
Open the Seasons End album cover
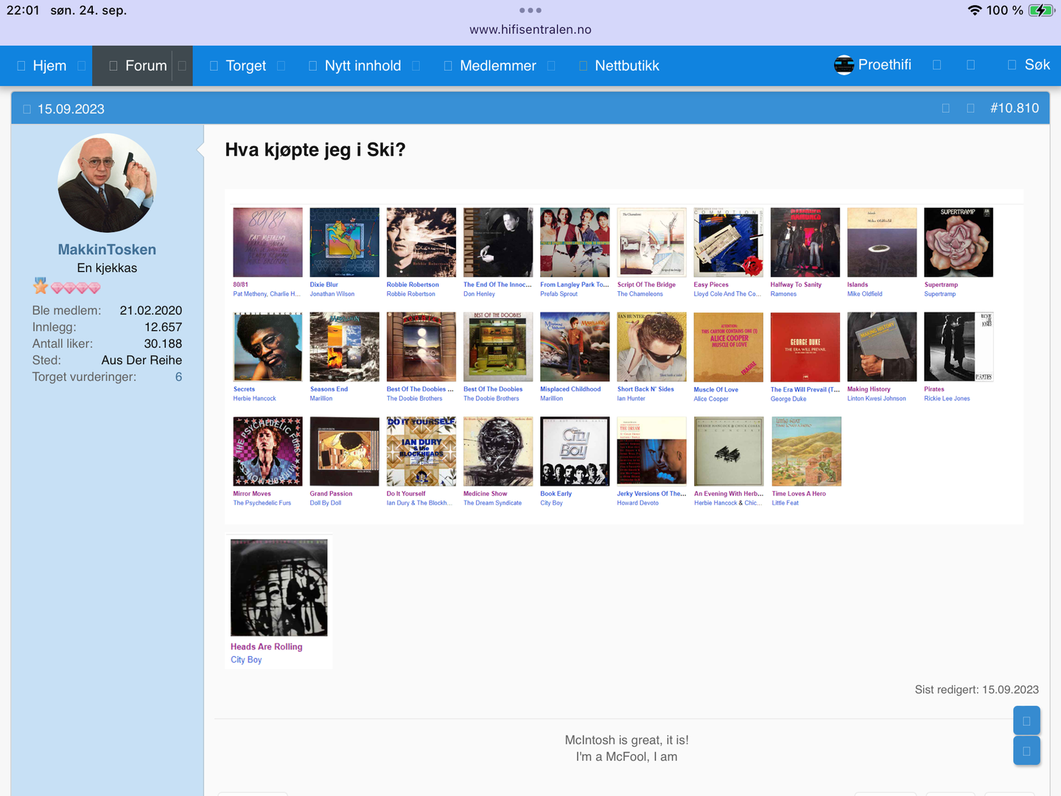coord(344,347)
